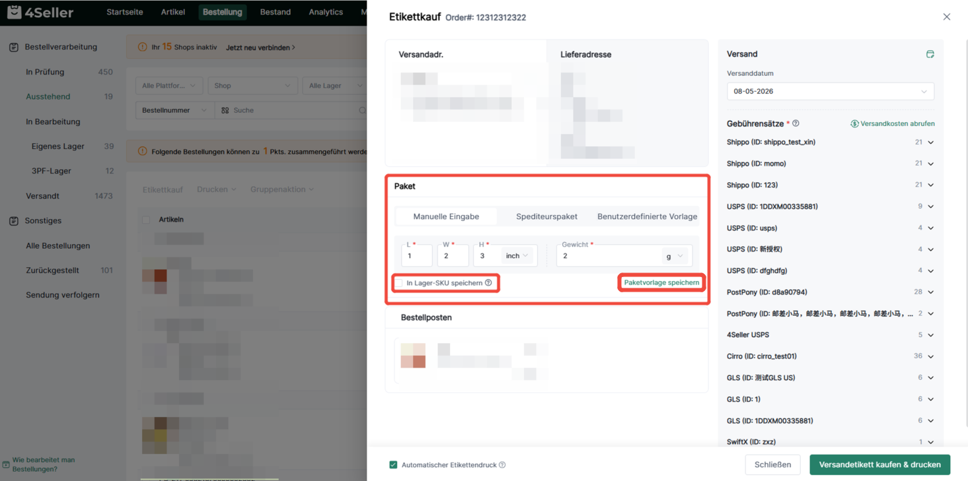Expand USPS (ID: 1DDXM00335881) rates
The height and width of the screenshot is (481, 968).
(x=930, y=207)
